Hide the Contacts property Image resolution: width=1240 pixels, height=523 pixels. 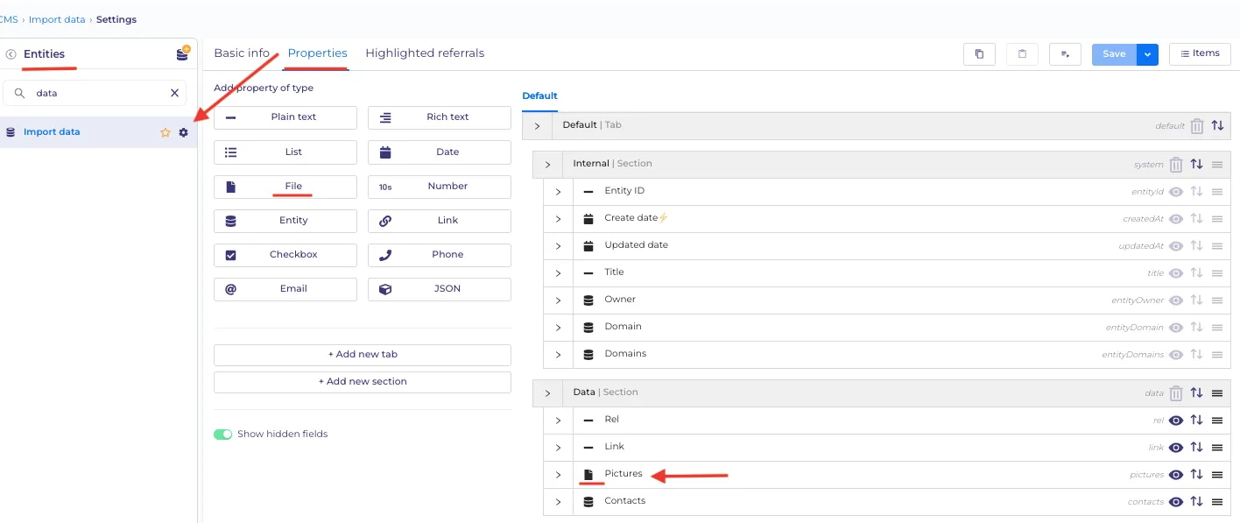tap(1176, 502)
